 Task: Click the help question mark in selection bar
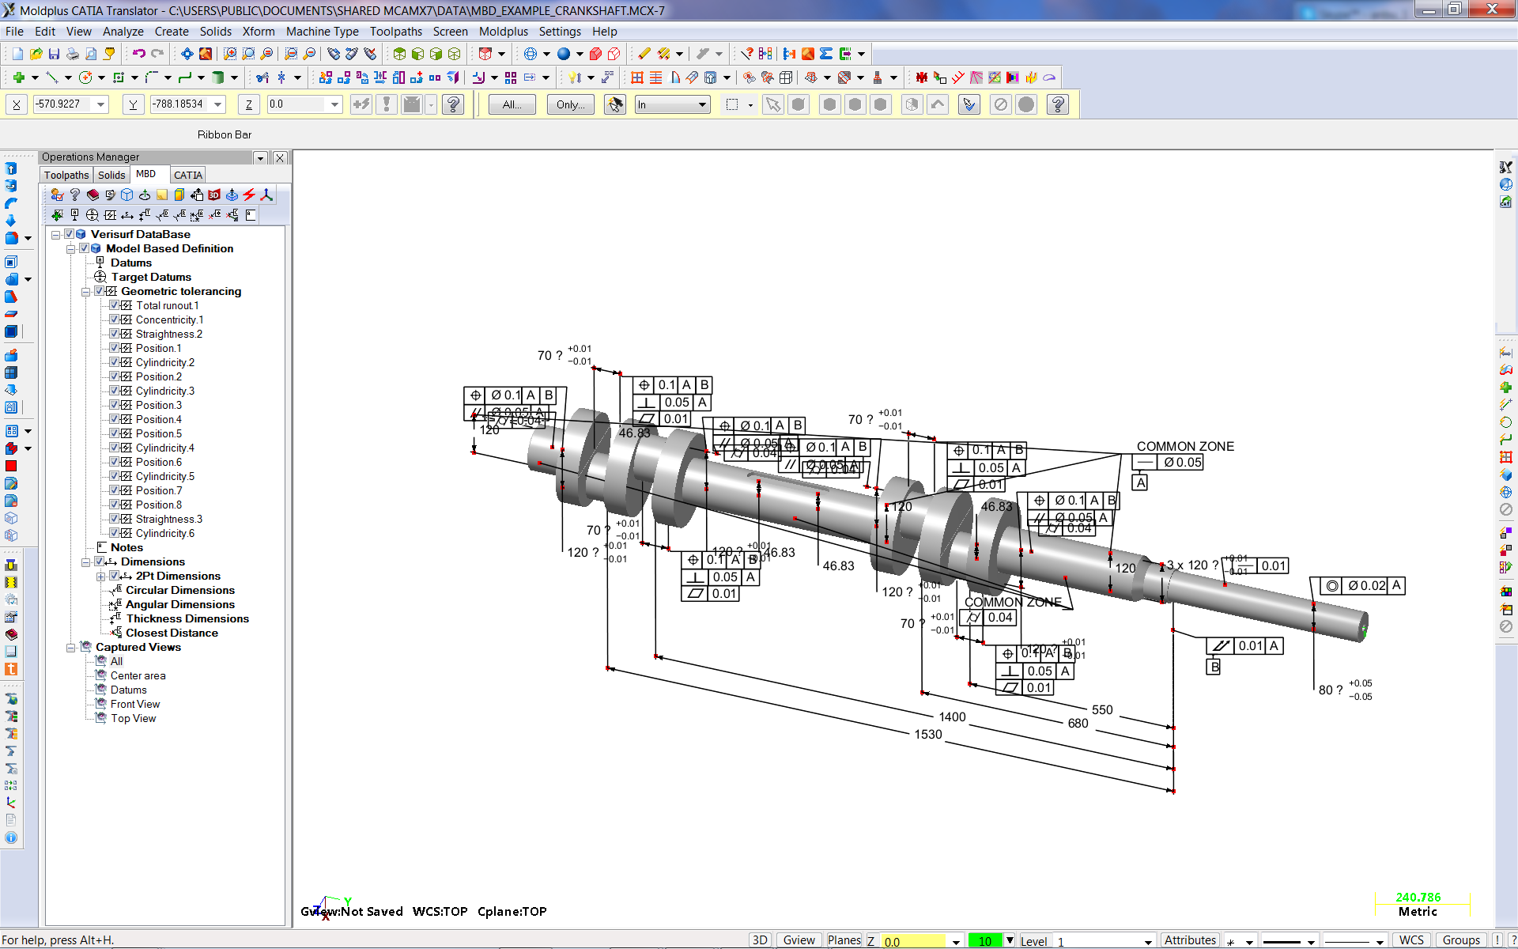tap(1058, 104)
